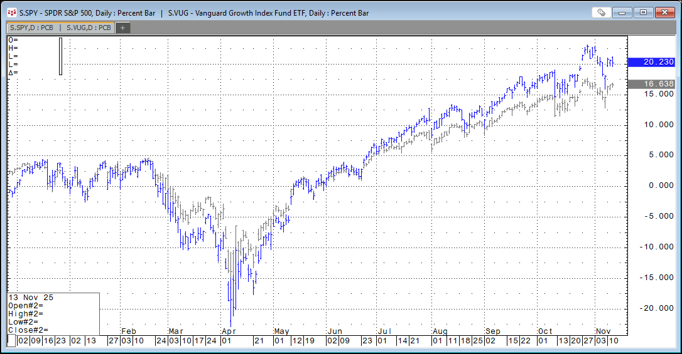Maximize the chart window

click(643, 13)
